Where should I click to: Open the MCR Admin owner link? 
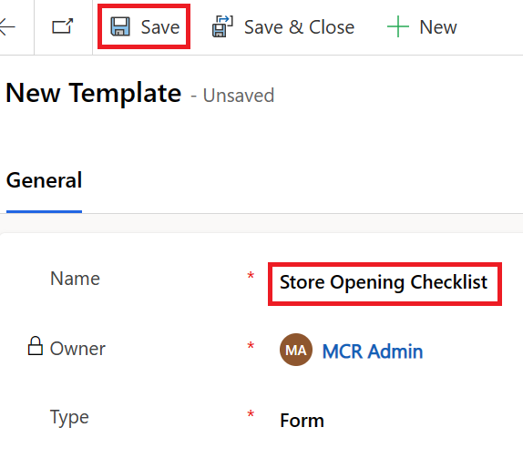click(373, 351)
